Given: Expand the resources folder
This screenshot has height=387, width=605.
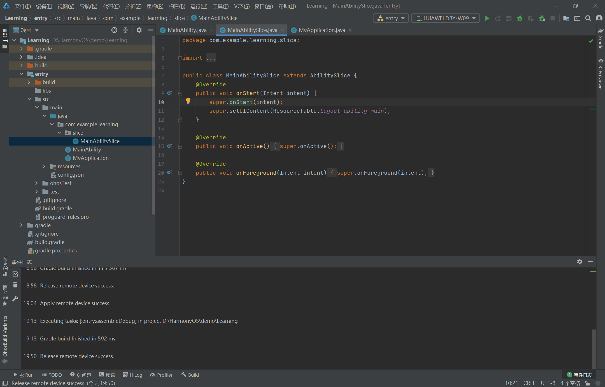Looking at the screenshot, I should tap(44, 166).
